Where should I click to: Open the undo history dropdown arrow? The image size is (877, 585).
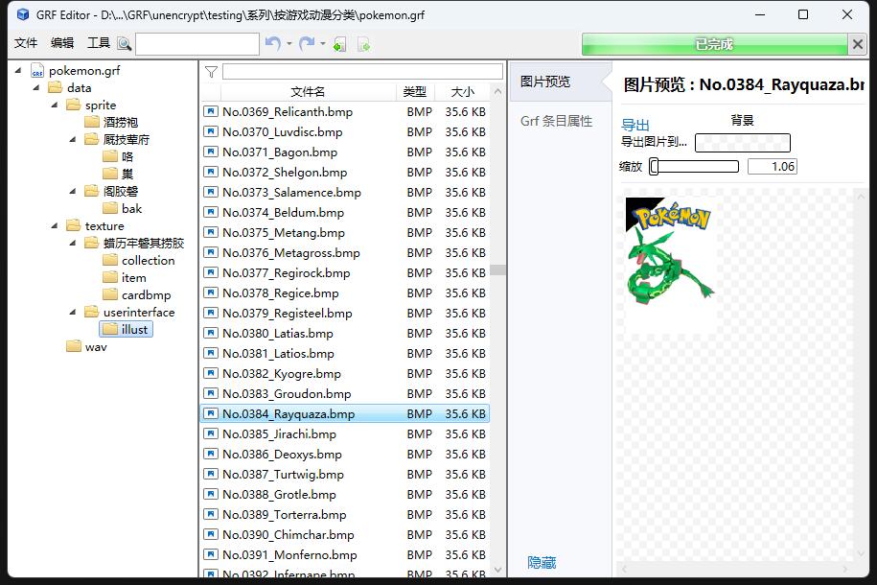point(289,44)
